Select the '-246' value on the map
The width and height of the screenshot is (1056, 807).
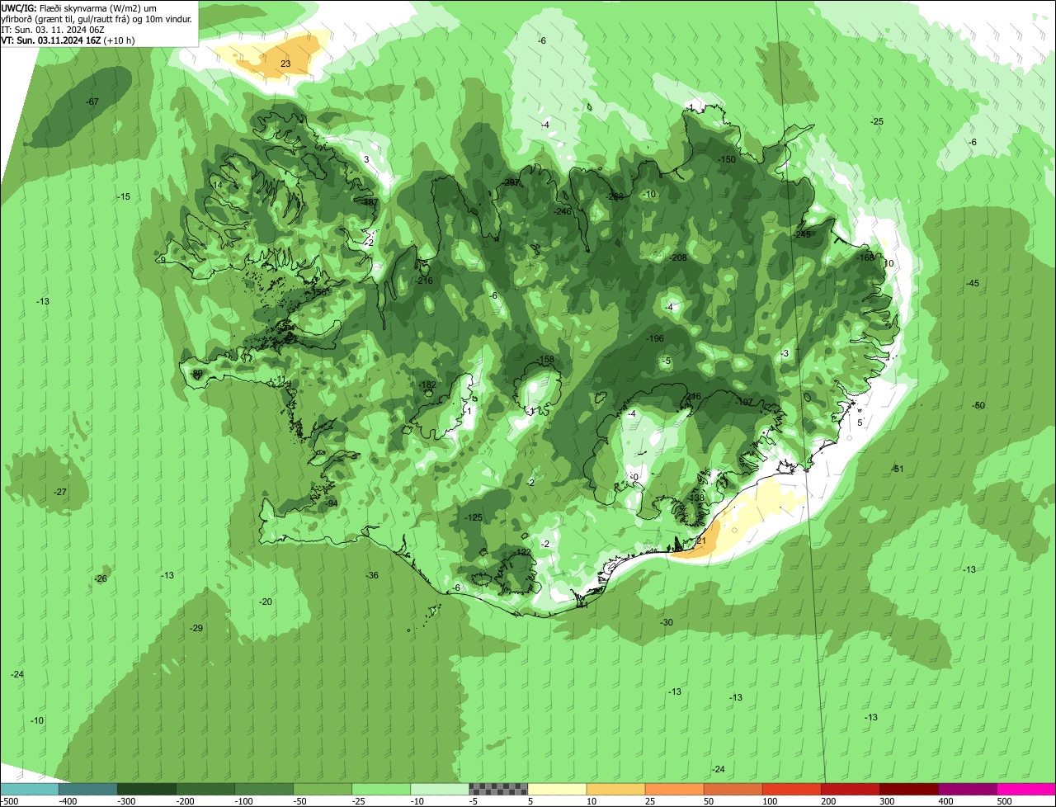563,211
